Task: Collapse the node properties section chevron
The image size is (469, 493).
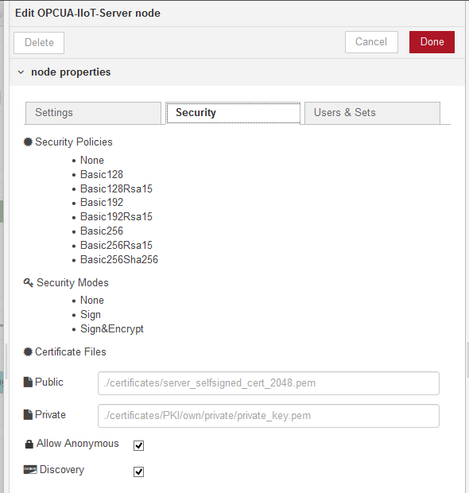Action: pos(21,72)
